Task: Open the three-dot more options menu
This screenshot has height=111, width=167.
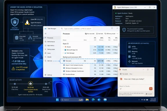Action: click(117, 34)
